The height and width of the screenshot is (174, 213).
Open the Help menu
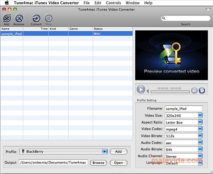pyautogui.click(x=148, y=3)
